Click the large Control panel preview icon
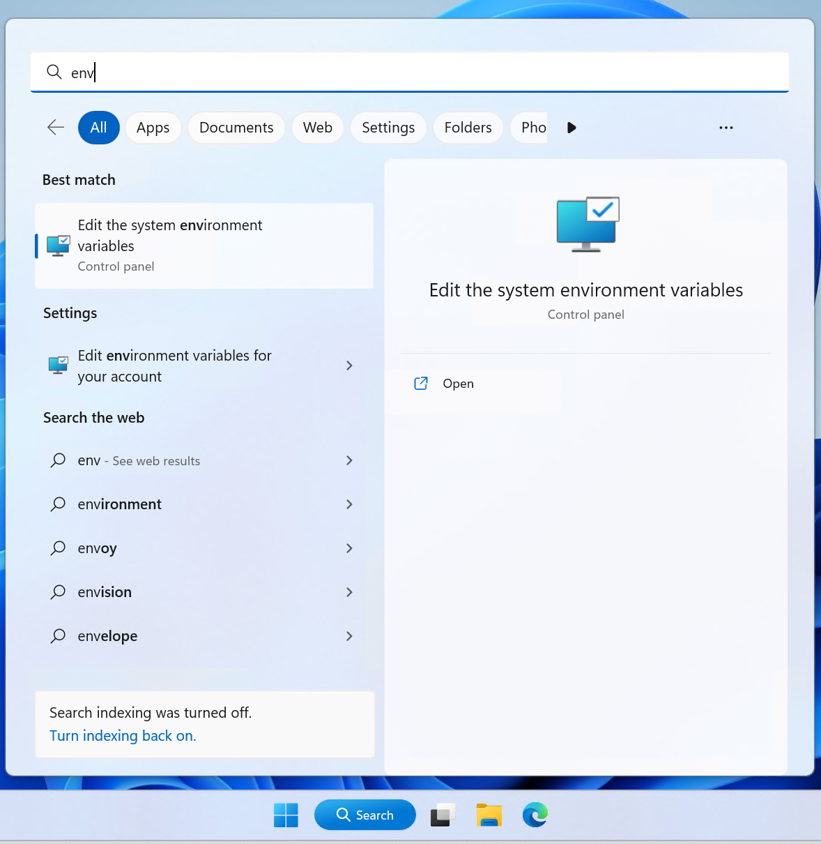Image resolution: width=821 pixels, height=844 pixels. coord(588,224)
